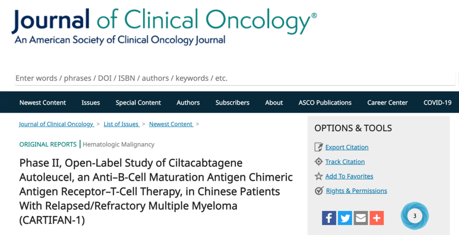Open the Issues menu item
This screenshot has width=459, height=235.
point(91,103)
